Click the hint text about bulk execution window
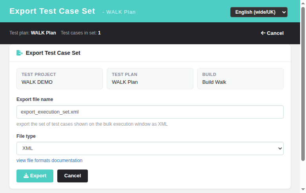 tap(92, 124)
